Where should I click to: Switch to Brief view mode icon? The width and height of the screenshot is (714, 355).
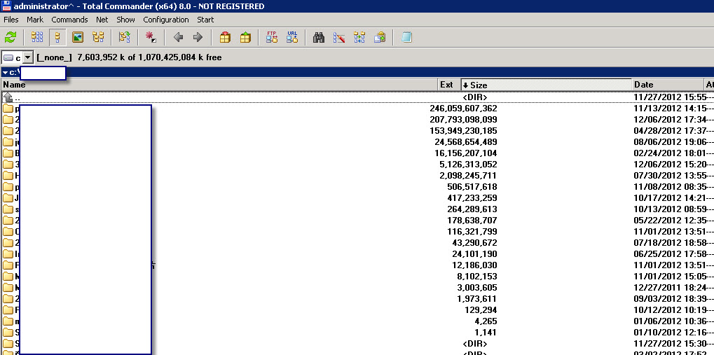[37, 37]
